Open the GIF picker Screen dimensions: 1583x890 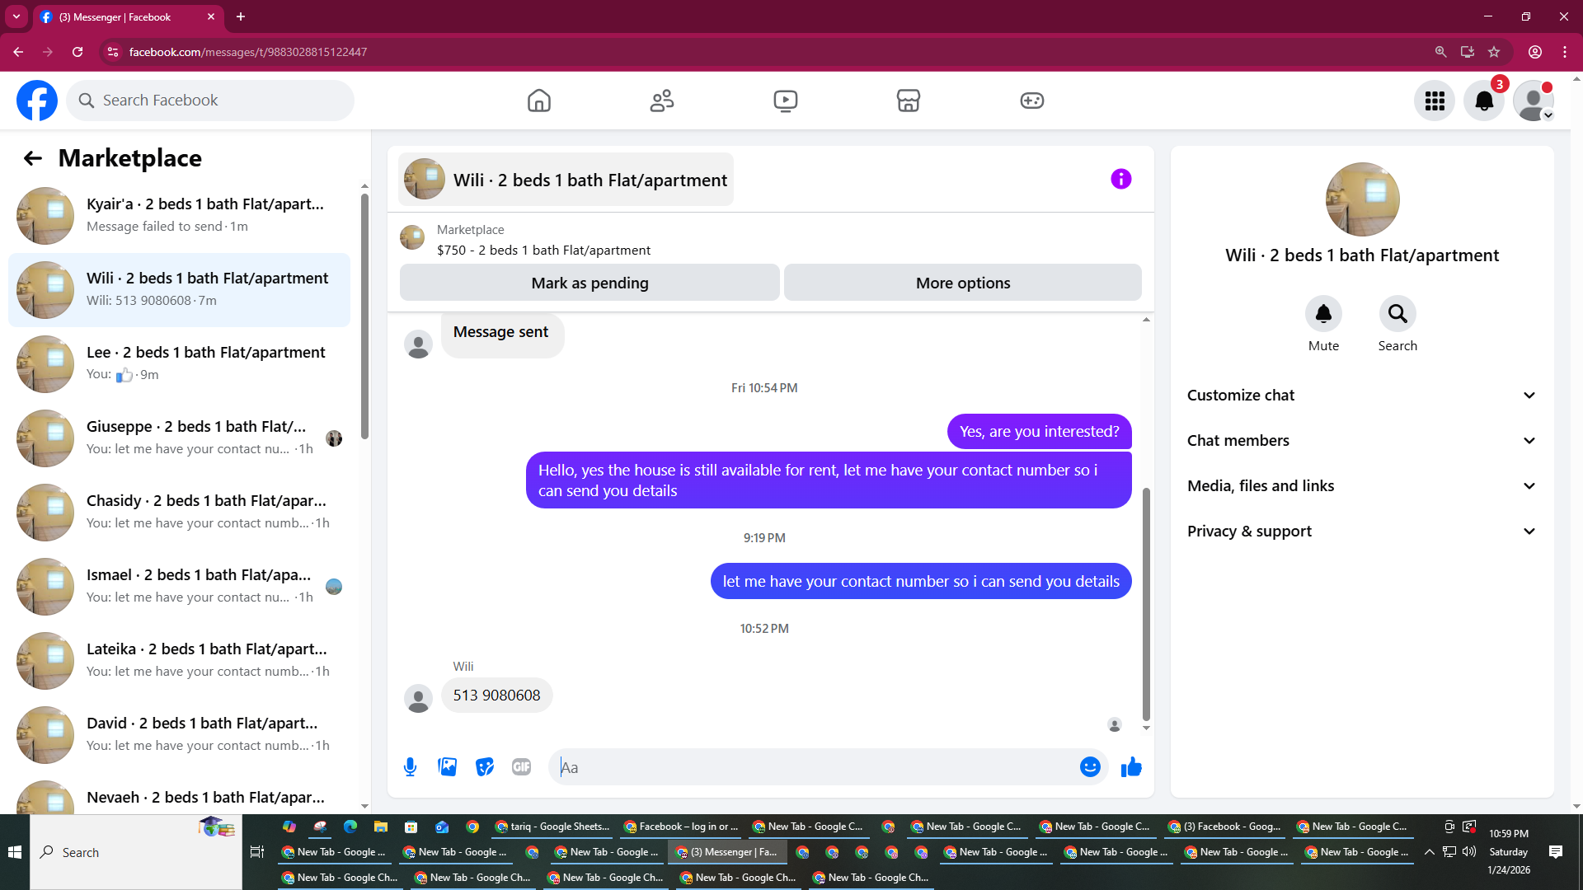tap(521, 767)
